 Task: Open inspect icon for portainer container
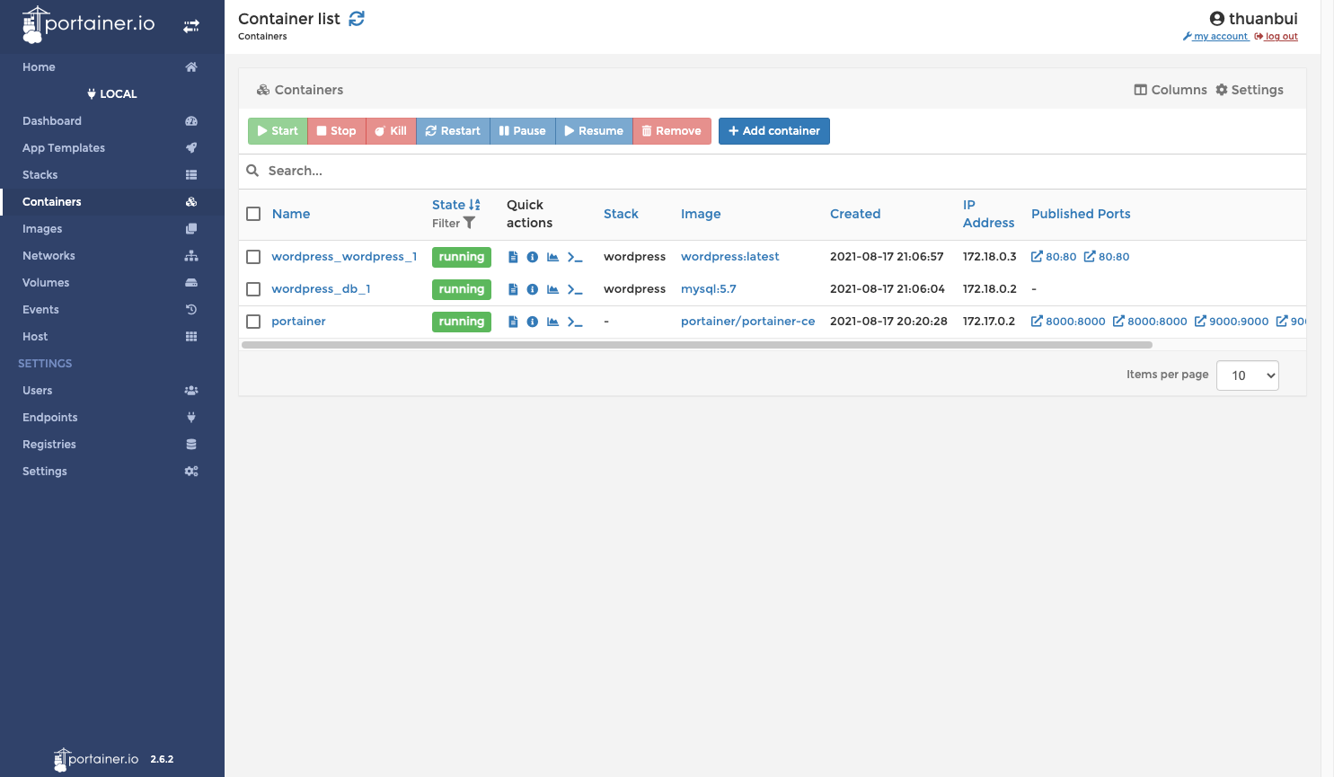pos(533,322)
